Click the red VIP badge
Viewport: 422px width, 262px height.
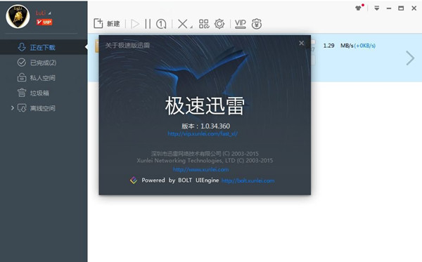point(44,22)
